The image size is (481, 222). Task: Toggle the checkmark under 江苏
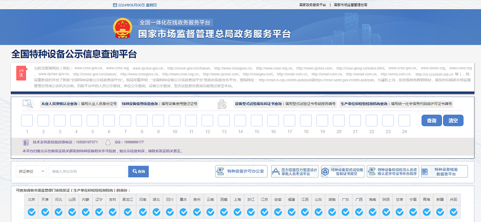pos(264,212)
